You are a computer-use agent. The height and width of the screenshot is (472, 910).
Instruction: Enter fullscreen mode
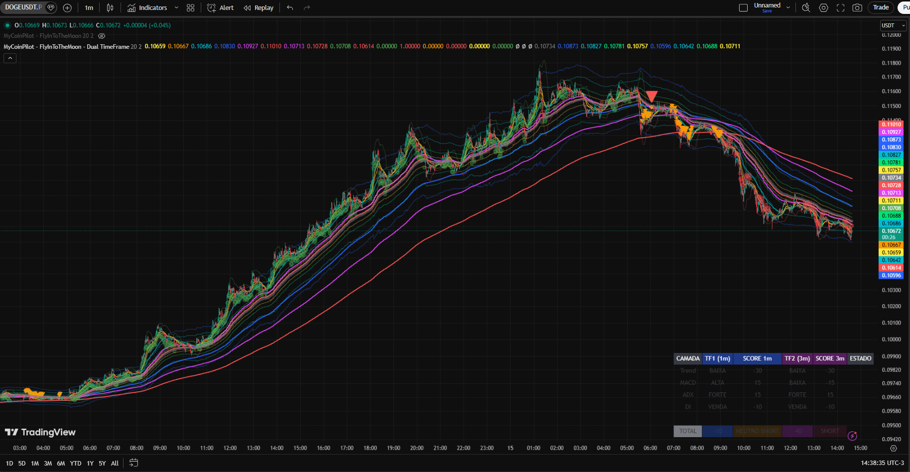pyautogui.click(x=840, y=7)
